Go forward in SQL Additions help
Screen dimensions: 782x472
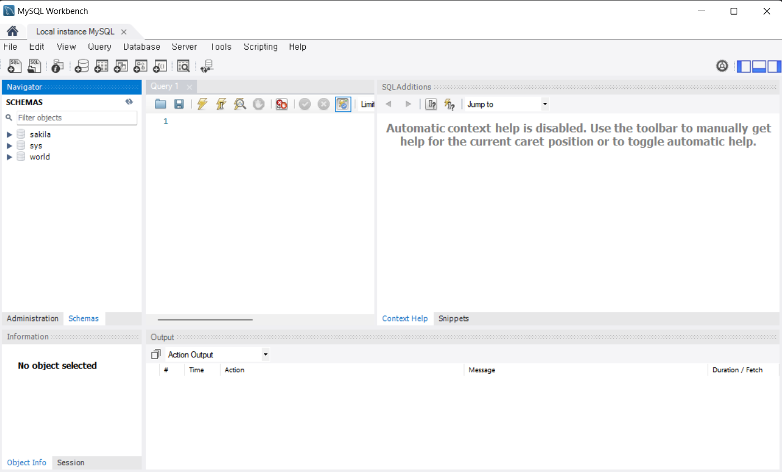pos(408,104)
